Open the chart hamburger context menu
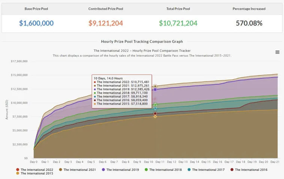Viewport: 284px width, 179px height. 277,52
